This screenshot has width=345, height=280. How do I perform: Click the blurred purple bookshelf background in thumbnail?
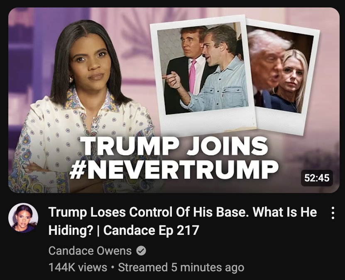(22, 66)
